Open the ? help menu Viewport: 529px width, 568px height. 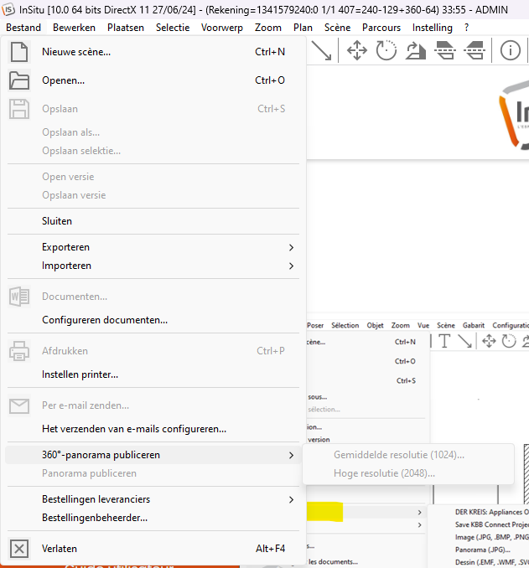click(x=466, y=28)
